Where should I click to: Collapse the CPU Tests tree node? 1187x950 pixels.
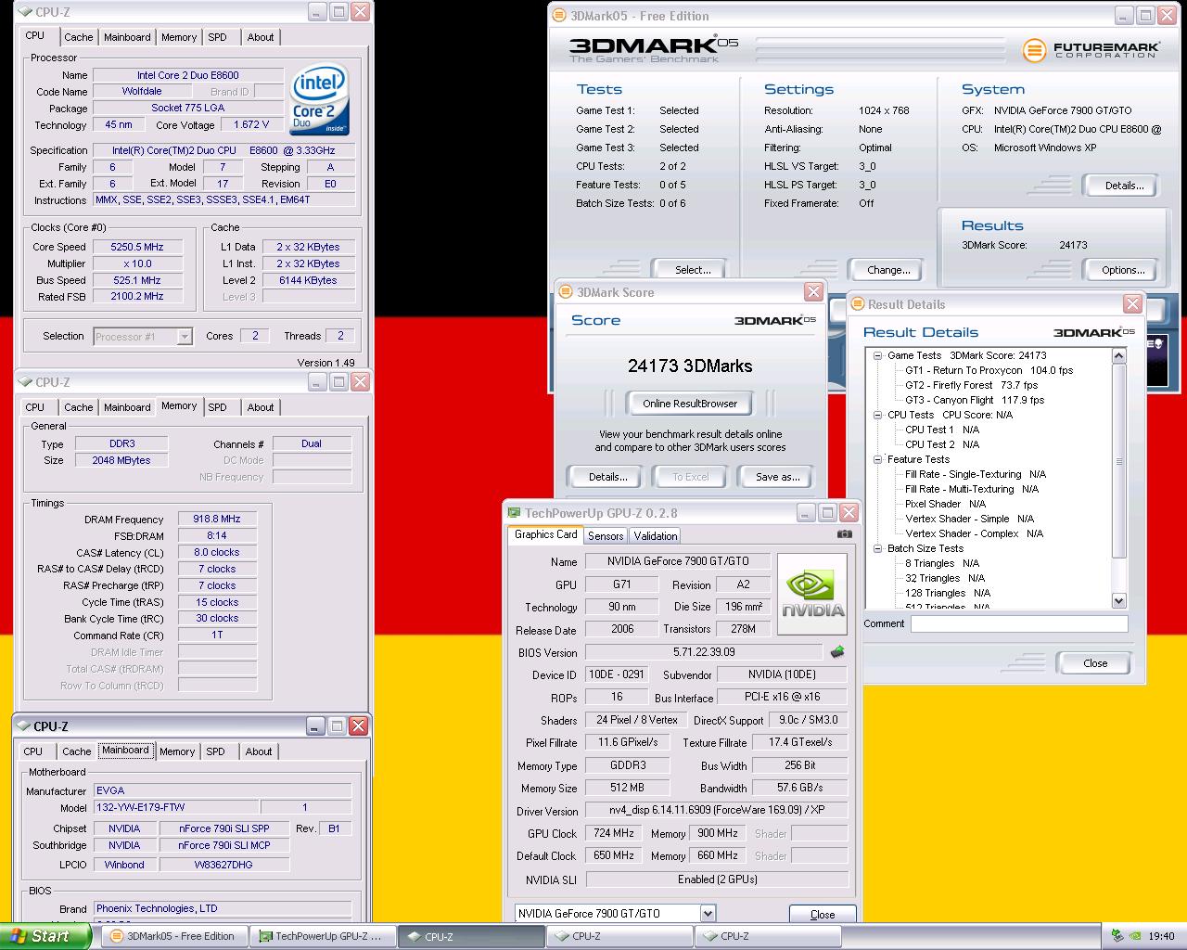coord(877,415)
